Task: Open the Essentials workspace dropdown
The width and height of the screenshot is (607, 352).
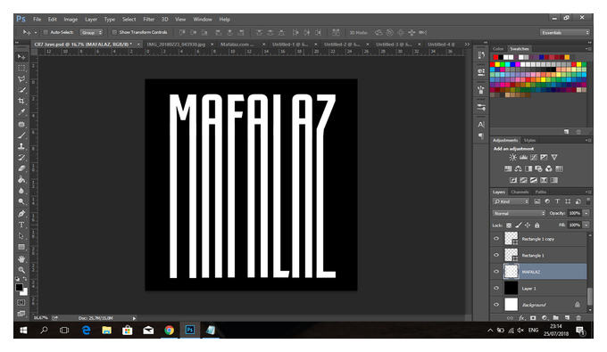Action: point(565,32)
